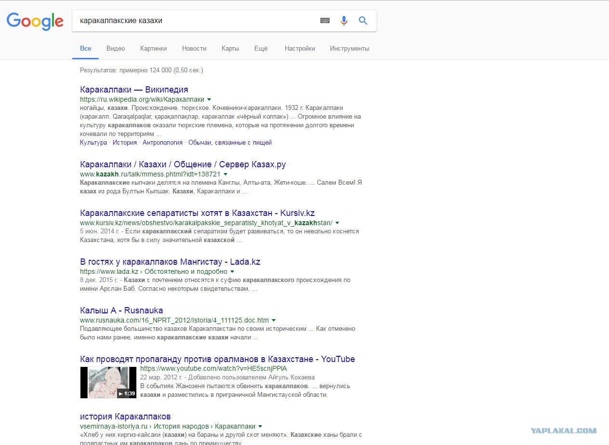Switch to the Видео tab
This screenshot has height=445, width=609.
coord(116,48)
